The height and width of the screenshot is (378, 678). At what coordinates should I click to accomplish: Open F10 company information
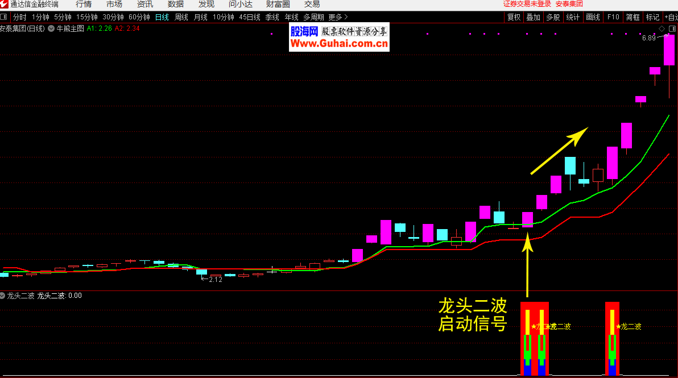pos(613,17)
